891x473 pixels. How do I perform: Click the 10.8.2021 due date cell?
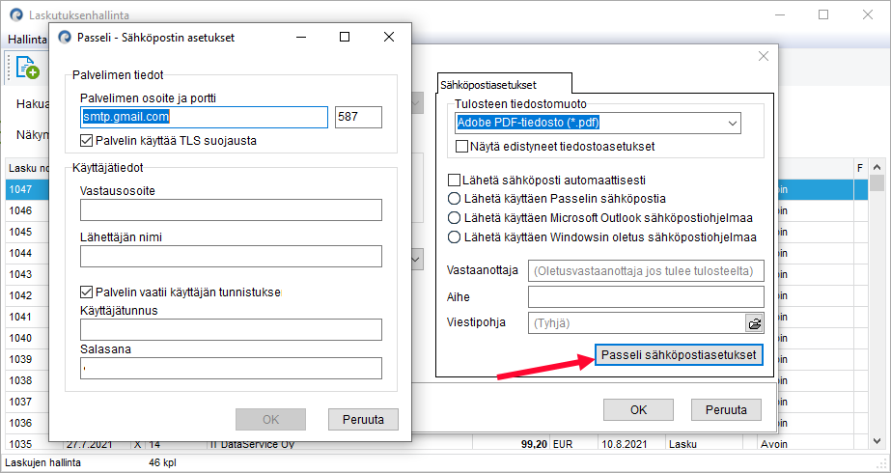(631, 444)
